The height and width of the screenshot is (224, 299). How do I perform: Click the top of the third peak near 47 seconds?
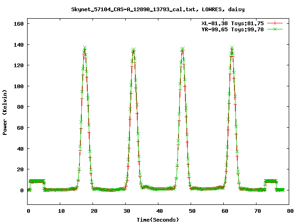[x=183, y=49]
